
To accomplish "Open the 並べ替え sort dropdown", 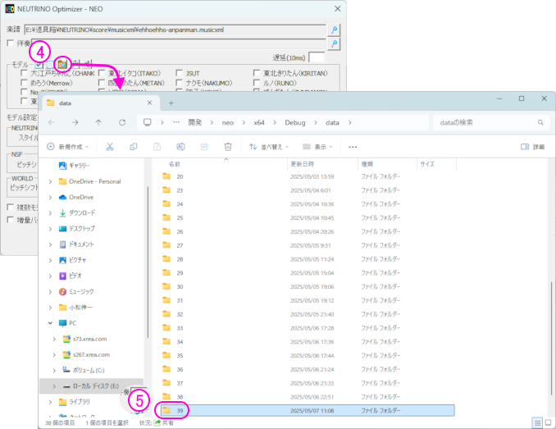I will coord(269,147).
